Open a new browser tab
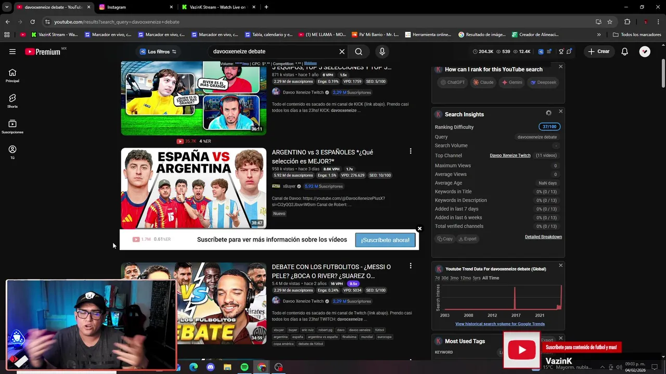This screenshot has width=666, height=374. (x=266, y=7)
